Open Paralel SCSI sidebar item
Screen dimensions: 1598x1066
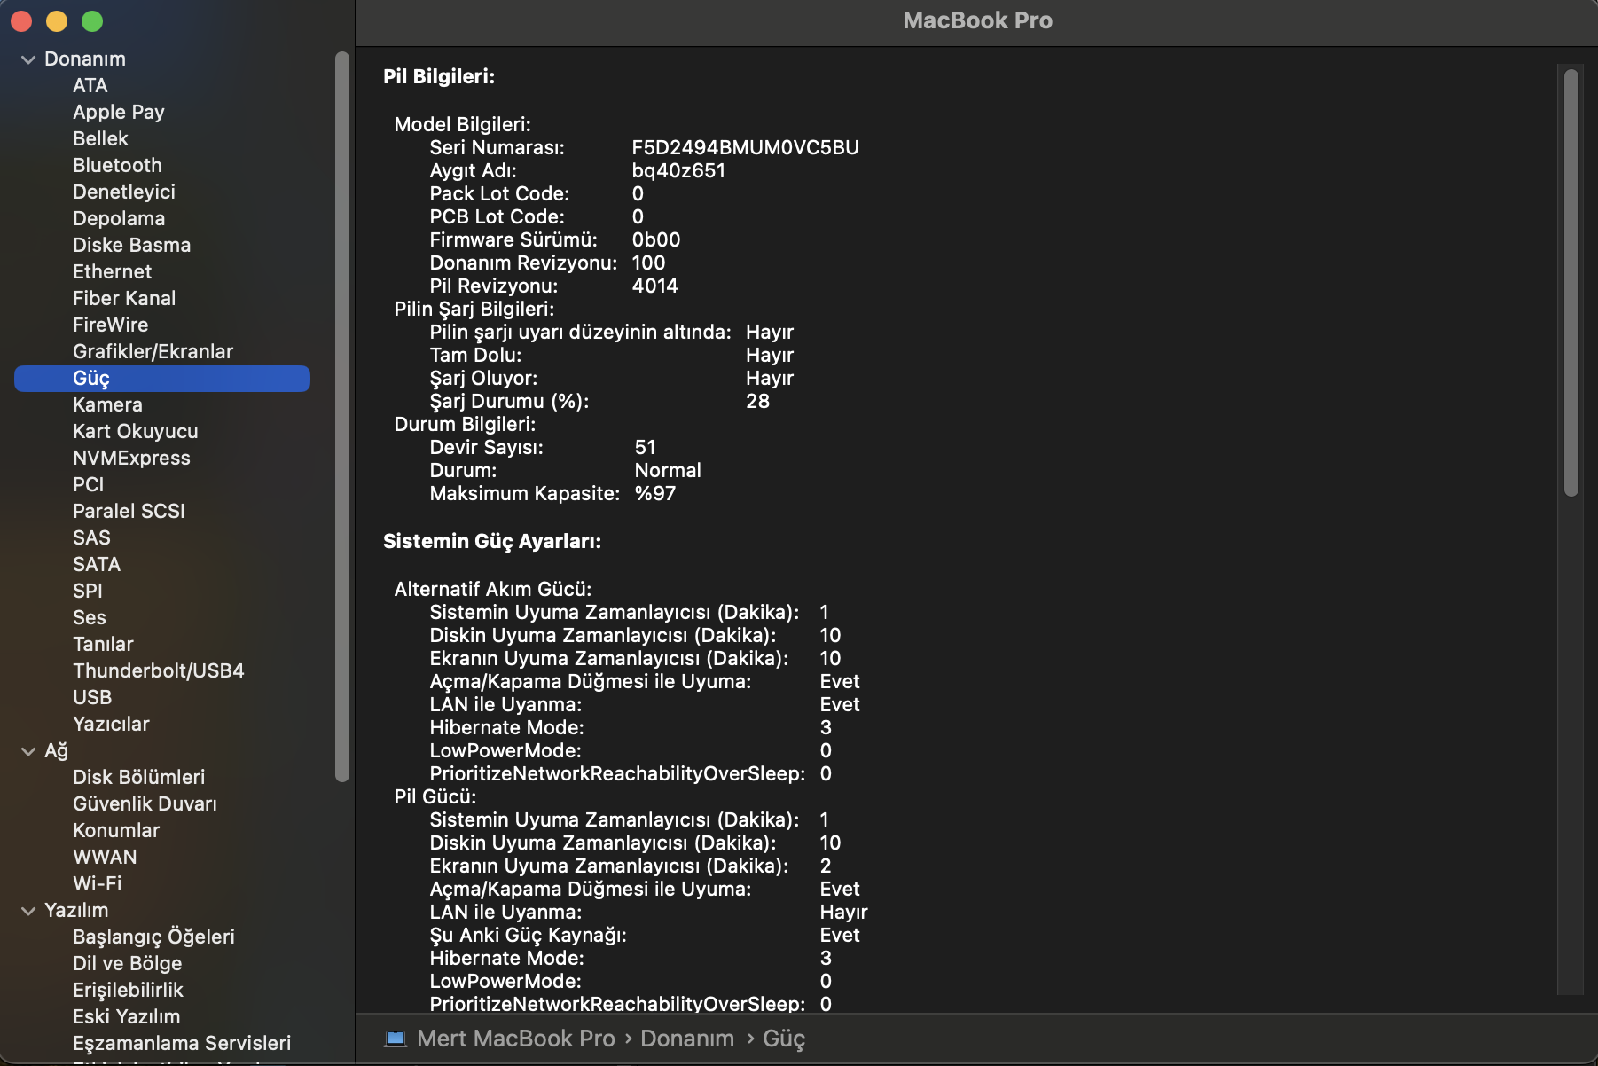[x=129, y=511]
